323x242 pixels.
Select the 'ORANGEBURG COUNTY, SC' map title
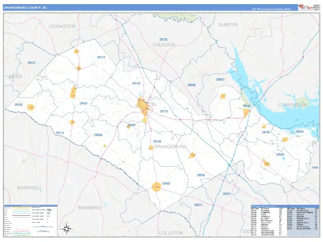tap(25, 8)
